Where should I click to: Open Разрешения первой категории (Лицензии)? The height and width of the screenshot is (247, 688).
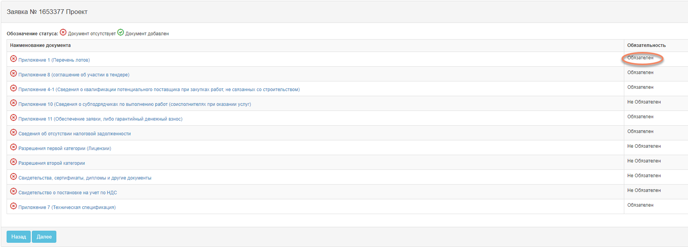tap(65, 149)
